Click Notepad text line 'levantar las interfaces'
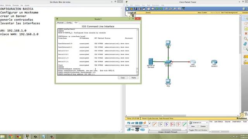This screenshot has height=139, width=248. [x=20, y=23]
